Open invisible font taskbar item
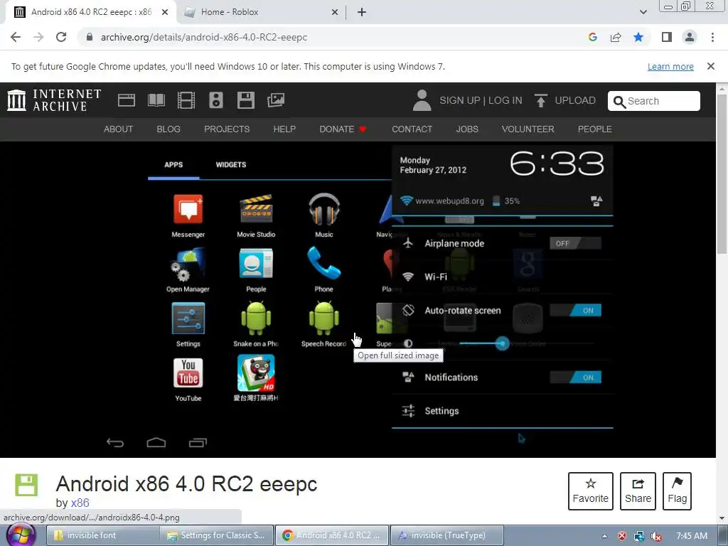This screenshot has width=728, height=546. tap(103, 535)
